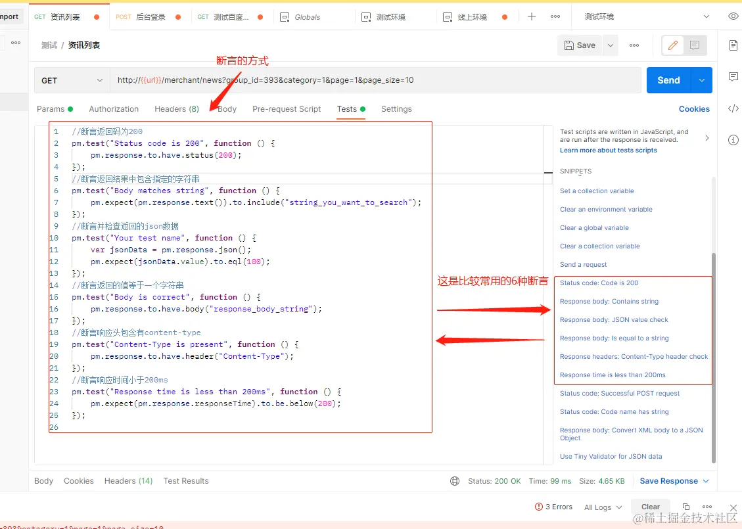The height and width of the screenshot is (529, 742).
Task: Open tab options ellipsis next to plus
Action: click(555, 16)
